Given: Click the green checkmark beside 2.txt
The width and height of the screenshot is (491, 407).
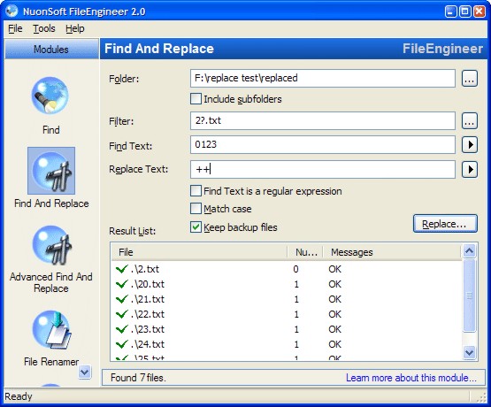Looking at the screenshot, I should pyautogui.click(x=122, y=269).
